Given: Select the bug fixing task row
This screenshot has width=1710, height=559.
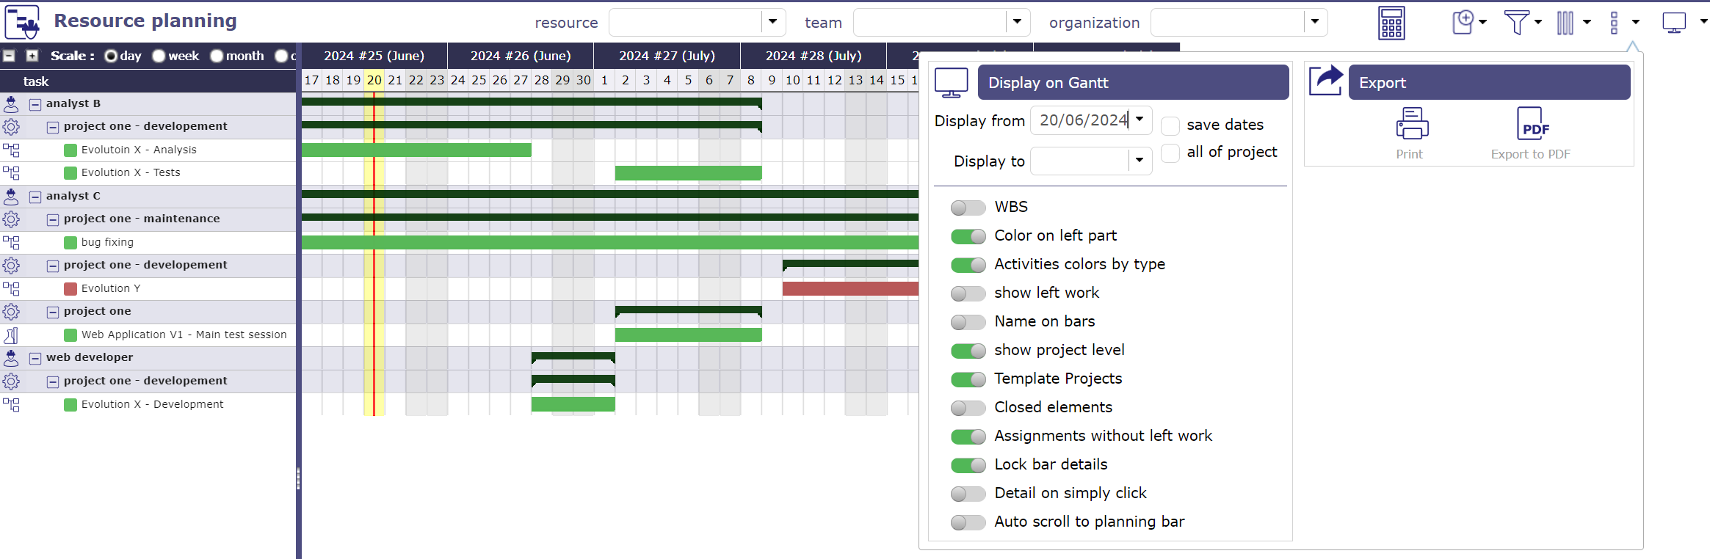Looking at the screenshot, I should [x=148, y=242].
